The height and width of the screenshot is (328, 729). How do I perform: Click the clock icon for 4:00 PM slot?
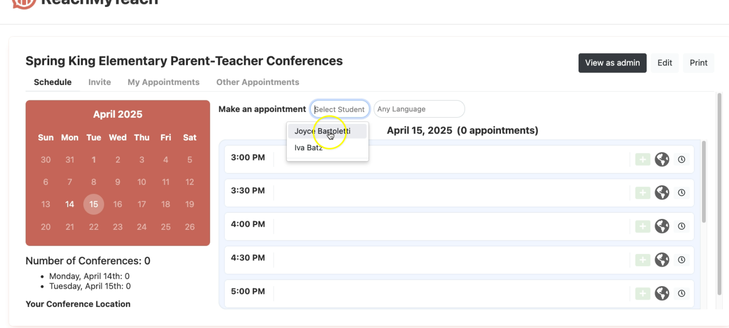[681, 226]
